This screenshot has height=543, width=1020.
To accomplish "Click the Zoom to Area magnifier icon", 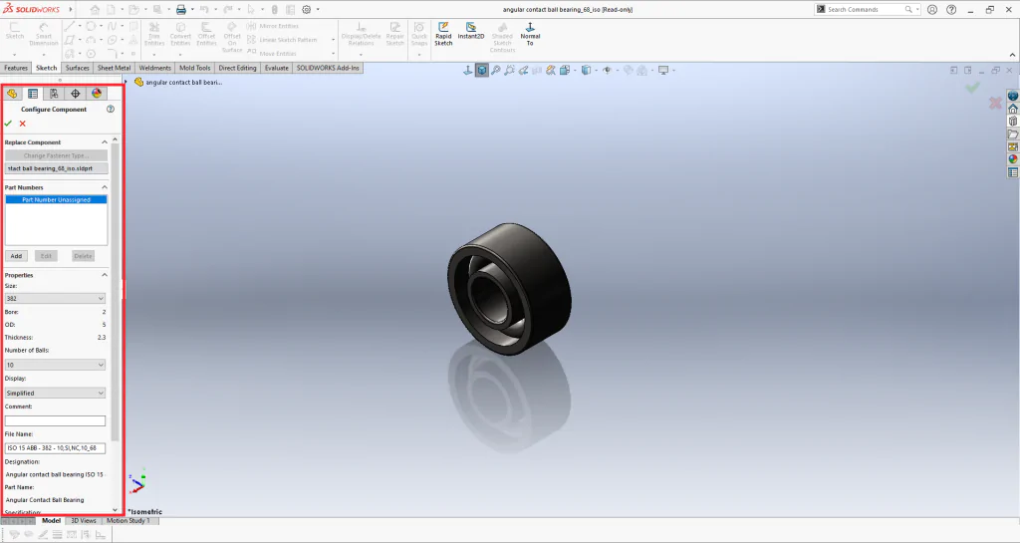I will click(510, 70).
